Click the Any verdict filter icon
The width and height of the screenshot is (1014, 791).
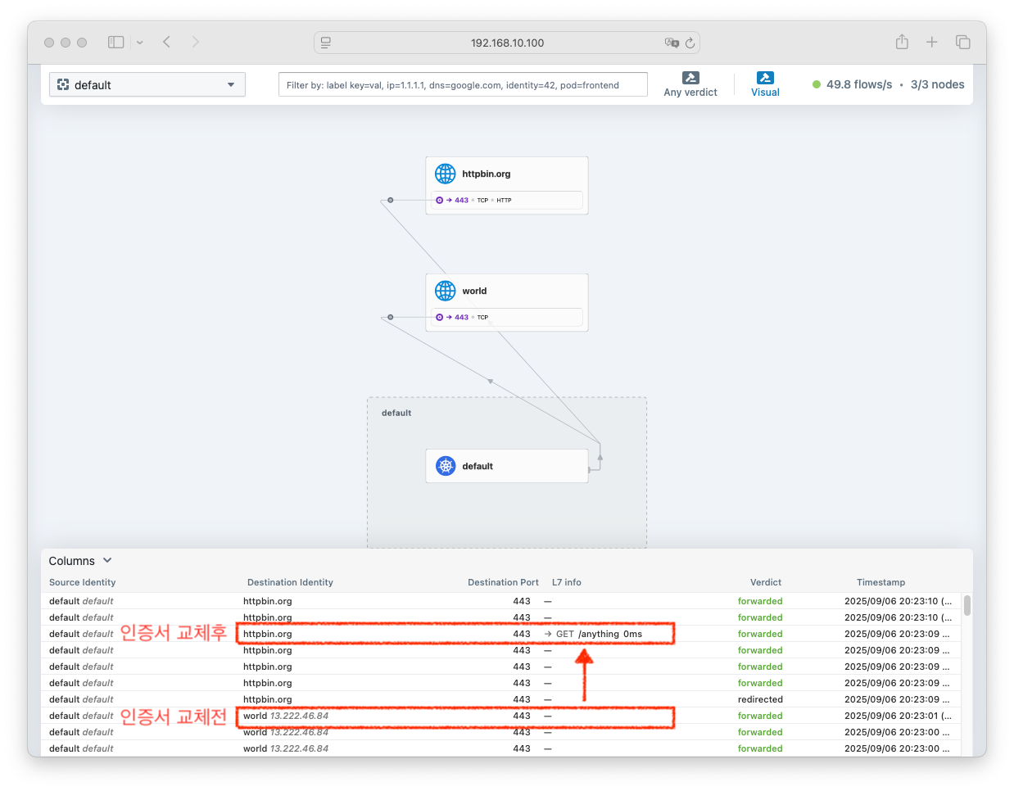click(x=690, y=79)
